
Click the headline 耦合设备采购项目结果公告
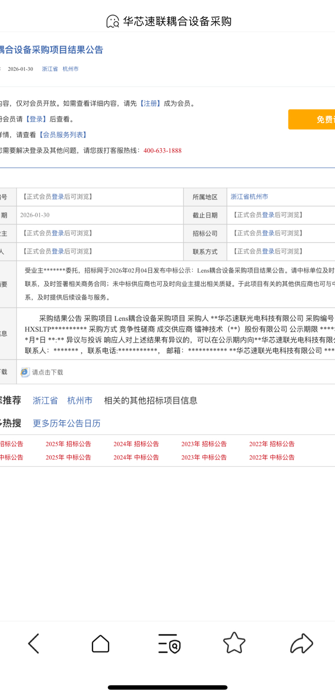click(51, 50)
